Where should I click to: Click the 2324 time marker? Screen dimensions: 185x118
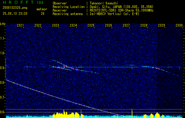pyautogui.click(x=73, y=25)
